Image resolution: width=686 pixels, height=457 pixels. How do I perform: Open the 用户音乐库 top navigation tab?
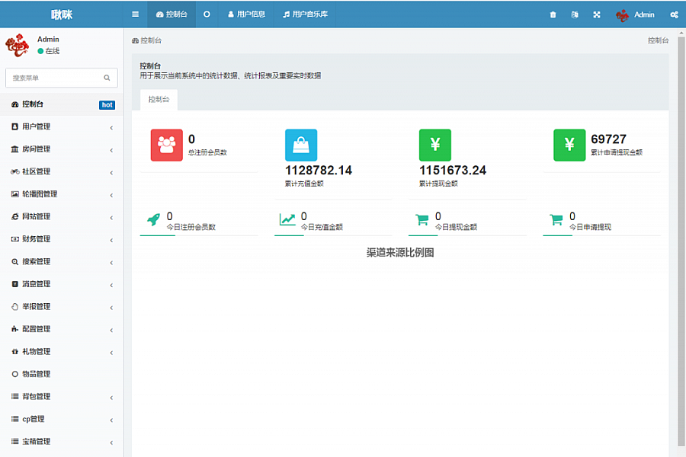point(305,14)
